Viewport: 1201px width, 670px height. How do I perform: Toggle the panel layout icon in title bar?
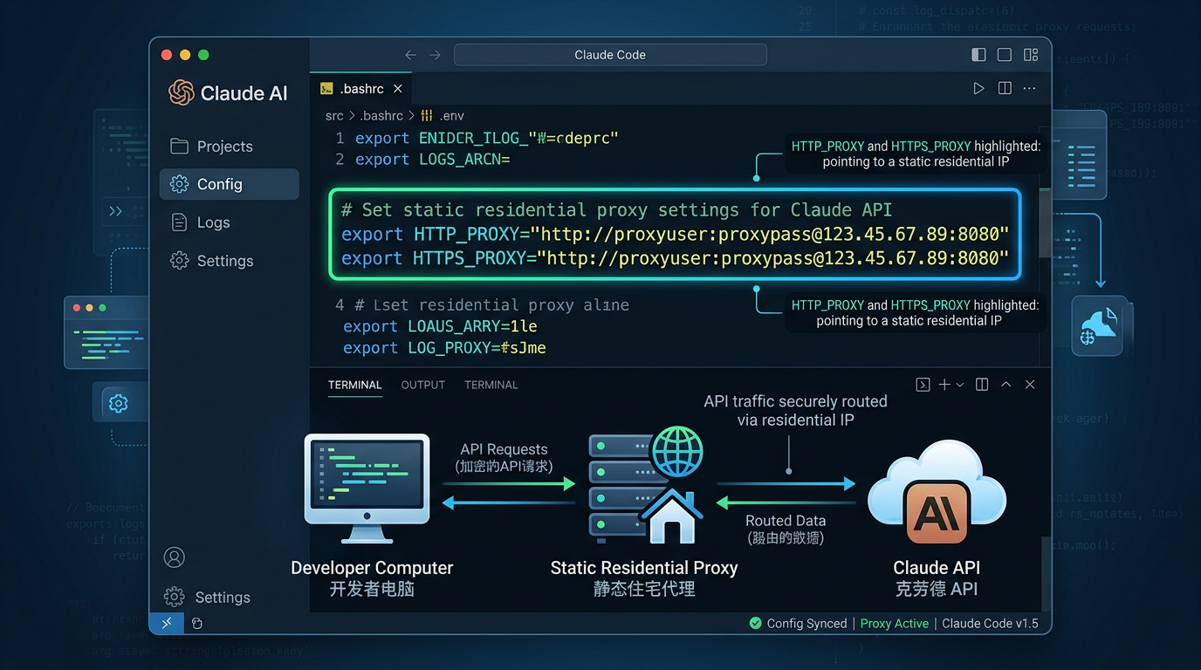(1005, 55)
